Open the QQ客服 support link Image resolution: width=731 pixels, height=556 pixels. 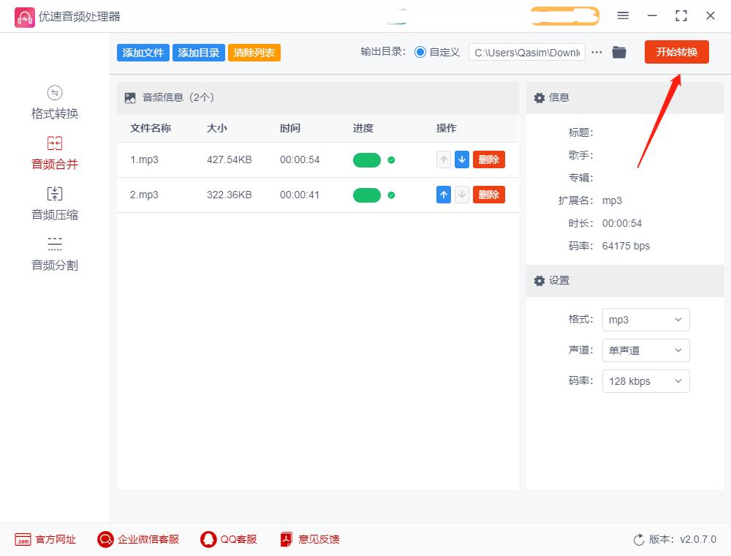(x=228, y=540)
